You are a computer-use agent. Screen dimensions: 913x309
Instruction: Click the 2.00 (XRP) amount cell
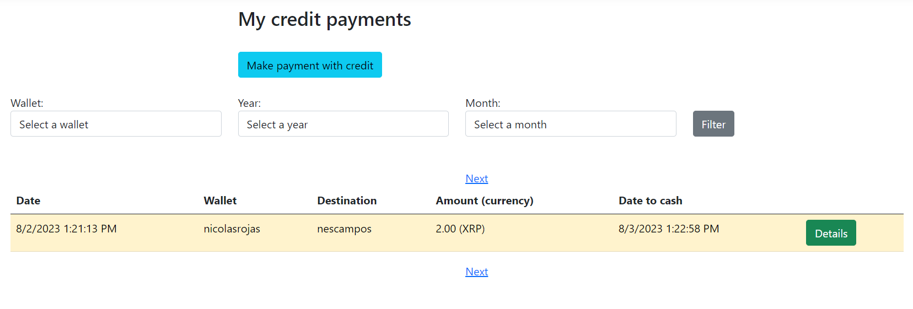460,229
